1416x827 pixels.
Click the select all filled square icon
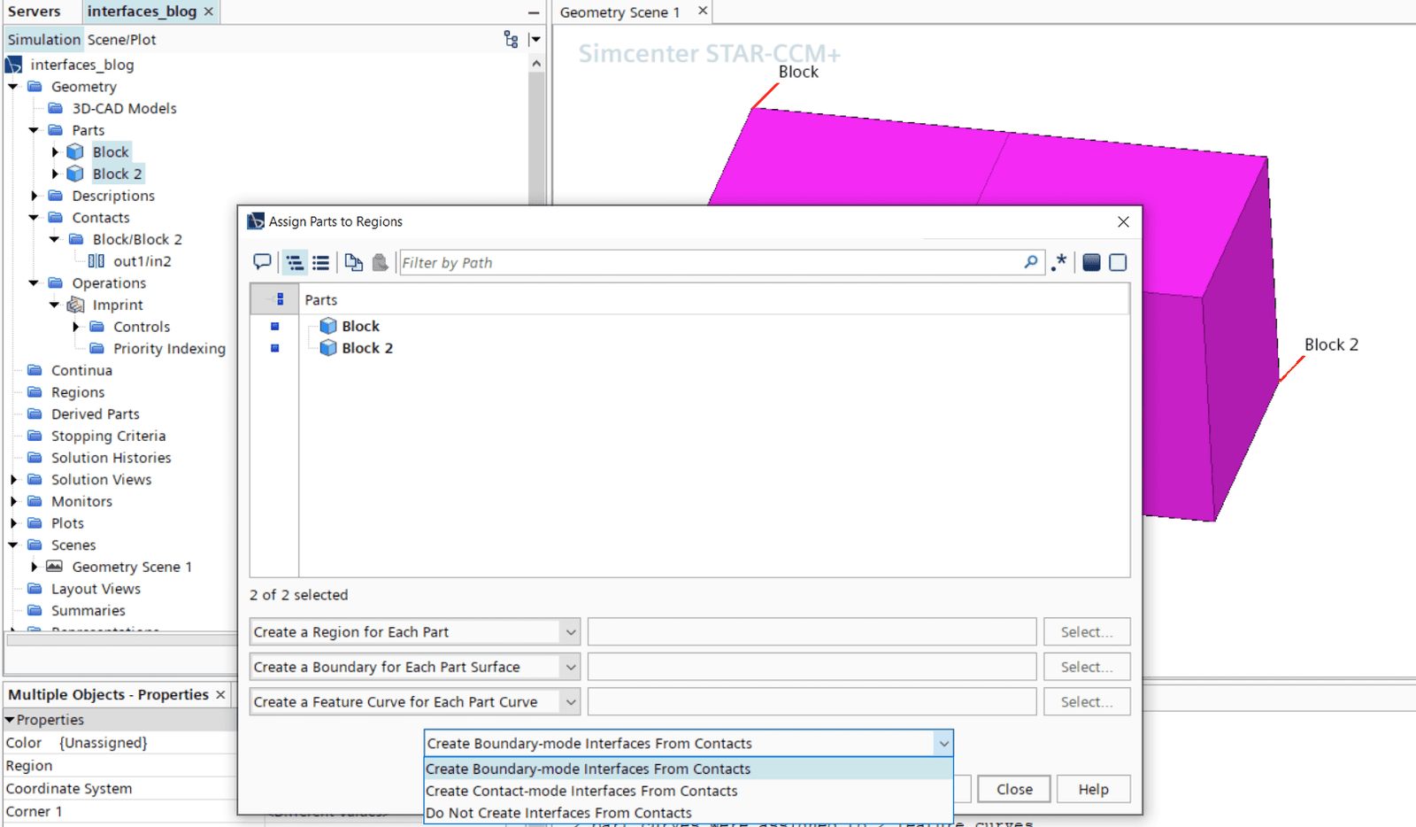pos(1092,262)
